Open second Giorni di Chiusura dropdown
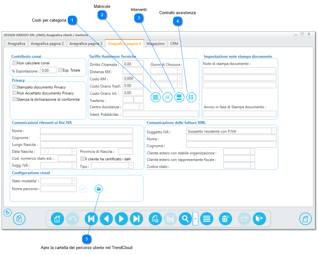 [180, 78]
